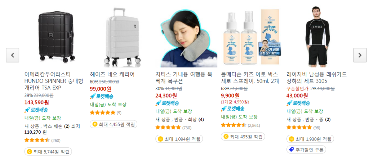369x164 pixels.
Task: Click 새 상품, 박스 훼손 (2) offers text
Action: (x=47, y=127)
